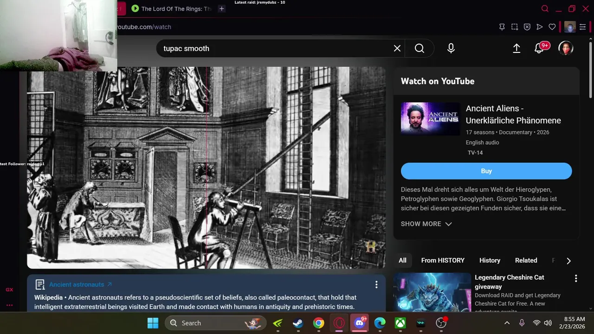This screenshot has height=334, width=594.
Task: Open Steam from the taskbar
Action: 298,323
